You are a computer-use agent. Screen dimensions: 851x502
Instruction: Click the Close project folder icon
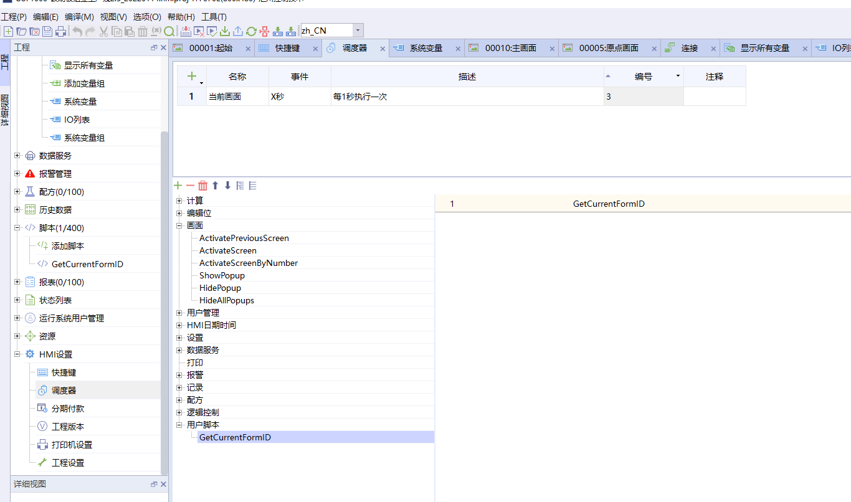34,31
